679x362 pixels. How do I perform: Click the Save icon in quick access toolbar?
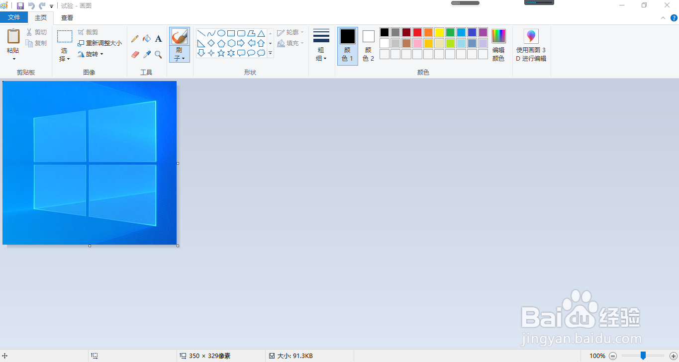pos(20,6)
